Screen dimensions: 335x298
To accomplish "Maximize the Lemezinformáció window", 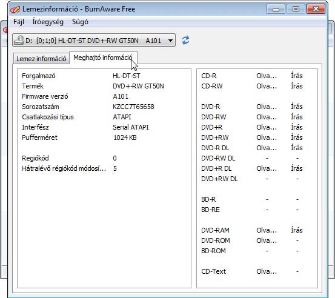I will [296, 9].
